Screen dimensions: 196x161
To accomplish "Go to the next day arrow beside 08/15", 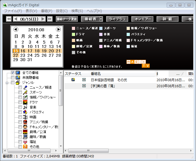I will coord(43,19).
